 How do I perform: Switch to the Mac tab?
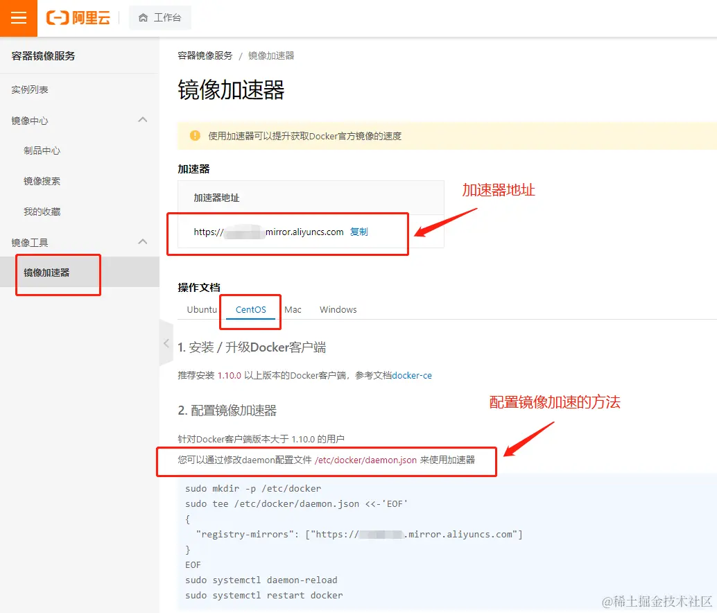[x=293, y=309]
